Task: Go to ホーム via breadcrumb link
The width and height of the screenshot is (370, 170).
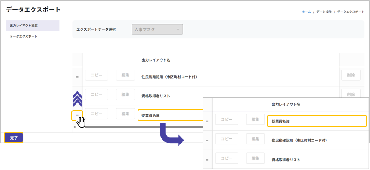Action: coord(306,12)
